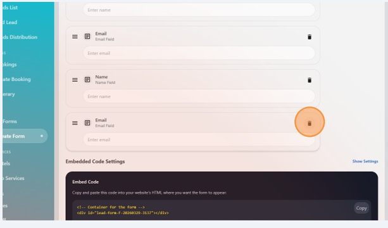Click the 'Name Field' subtitle label
Screen dimensions: 388x228
(105, 82)
